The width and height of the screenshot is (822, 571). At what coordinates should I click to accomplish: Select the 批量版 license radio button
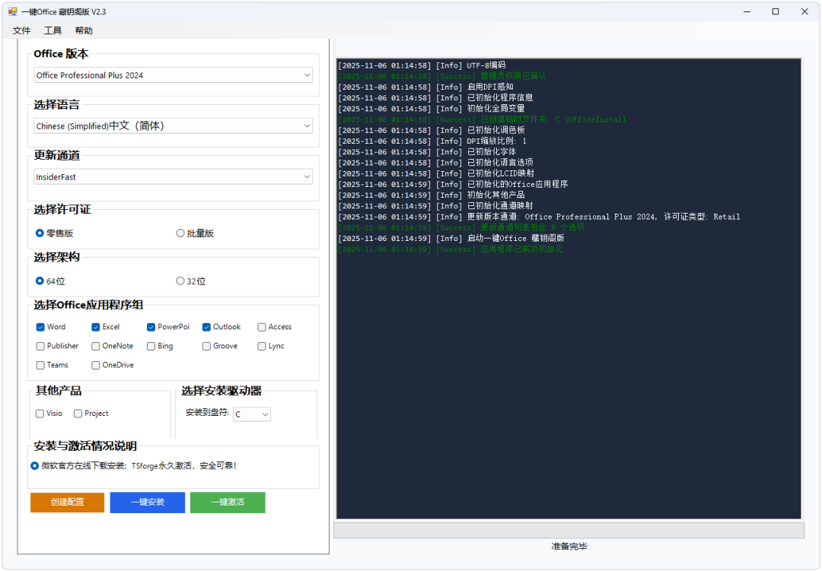click(180, 233)
